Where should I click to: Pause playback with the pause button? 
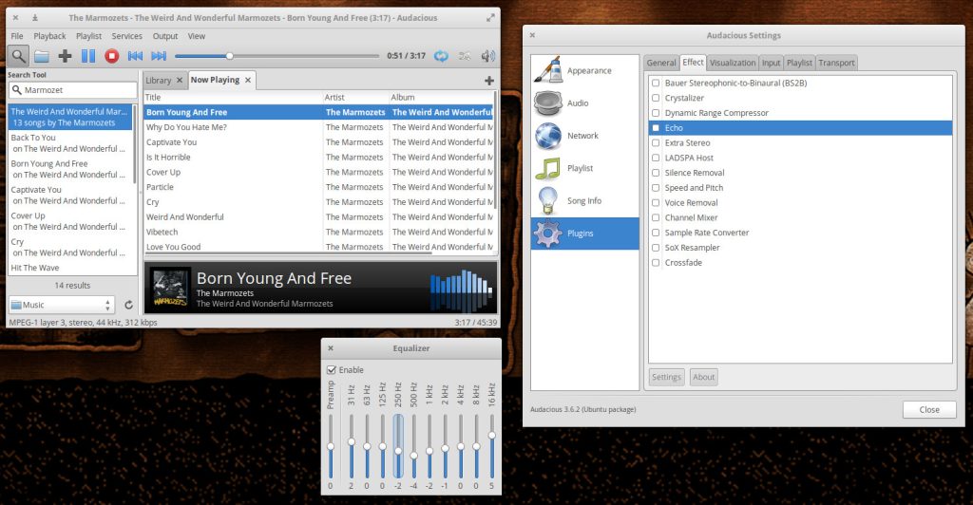coord(88,56)
